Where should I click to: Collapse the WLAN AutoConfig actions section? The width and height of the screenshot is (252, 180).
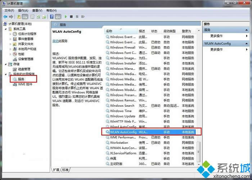pos(246,43)
